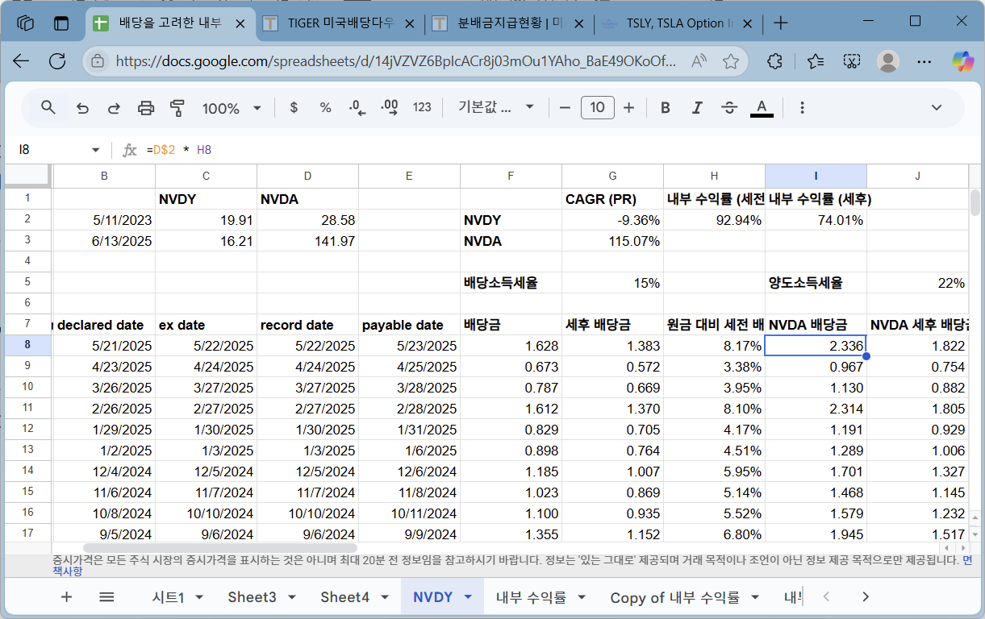Open browser extensions puzzle icon
The height and width of the screenshot is (619, 985).
pos(775,61)
